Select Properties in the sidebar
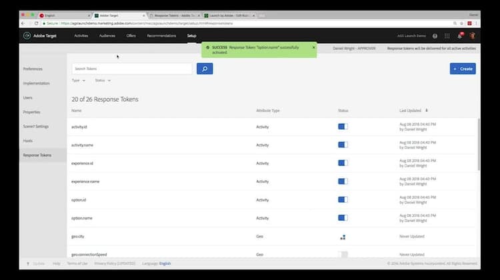Image resolution: width=500 pixels, height=280 pixels. (31, 112)
